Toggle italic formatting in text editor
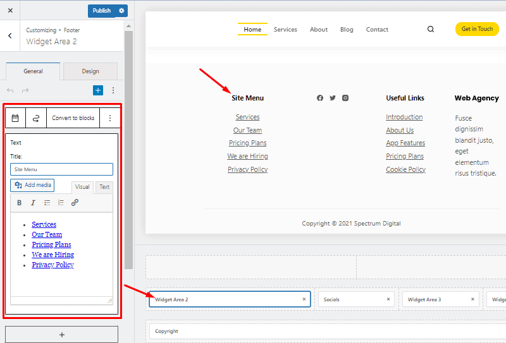Screen dimensions: 506x343 tap(33, 203)
